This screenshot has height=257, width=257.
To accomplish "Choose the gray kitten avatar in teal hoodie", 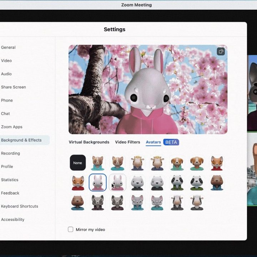I will point(137,202).
